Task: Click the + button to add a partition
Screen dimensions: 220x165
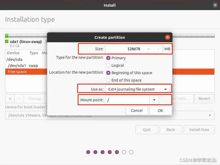Action: coord(10,99)
